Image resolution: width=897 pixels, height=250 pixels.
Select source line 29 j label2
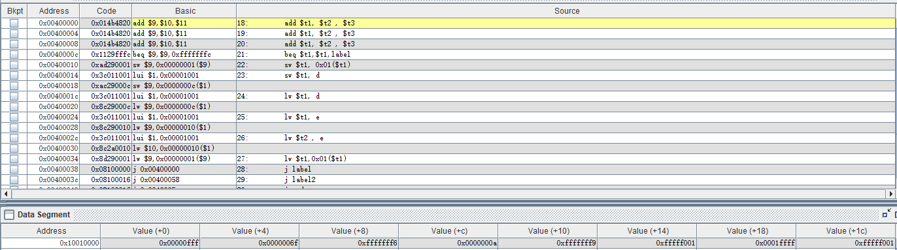(x=566, y=180)
